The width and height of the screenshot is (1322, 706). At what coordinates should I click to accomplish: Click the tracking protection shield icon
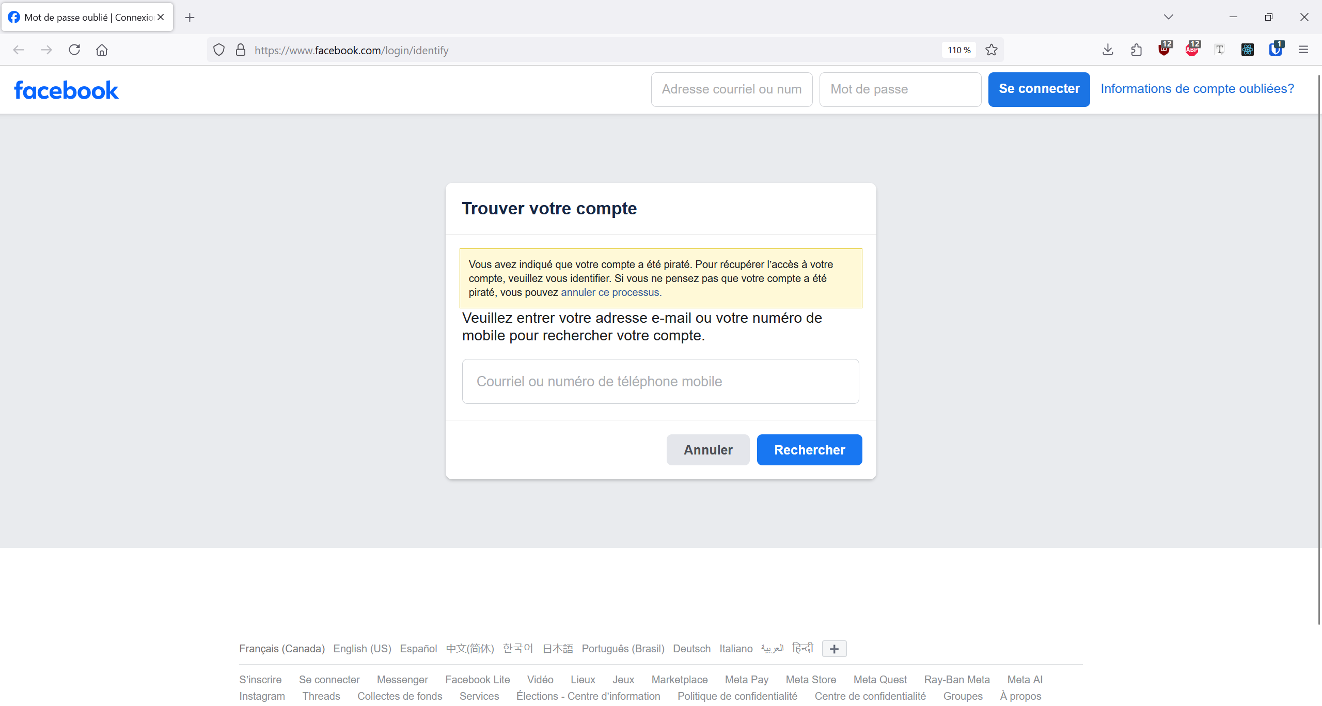click(x=219, y=50)
